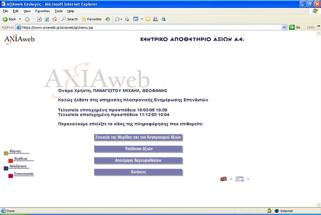This screenshot has height=215, width=321.
Task: Go back with the green Back arrow
Action: click(10, 19)
